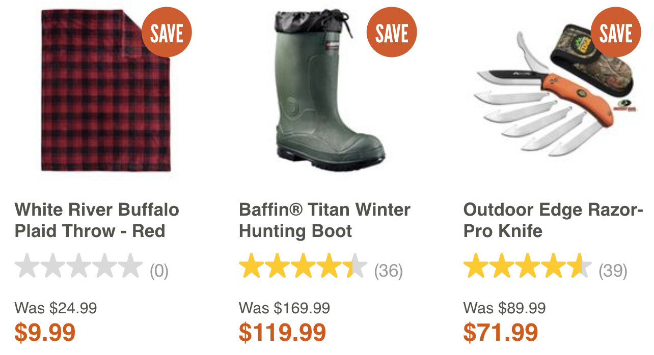
Task: Click star rating for Baffin boot
Action: [x=303, y=266]
